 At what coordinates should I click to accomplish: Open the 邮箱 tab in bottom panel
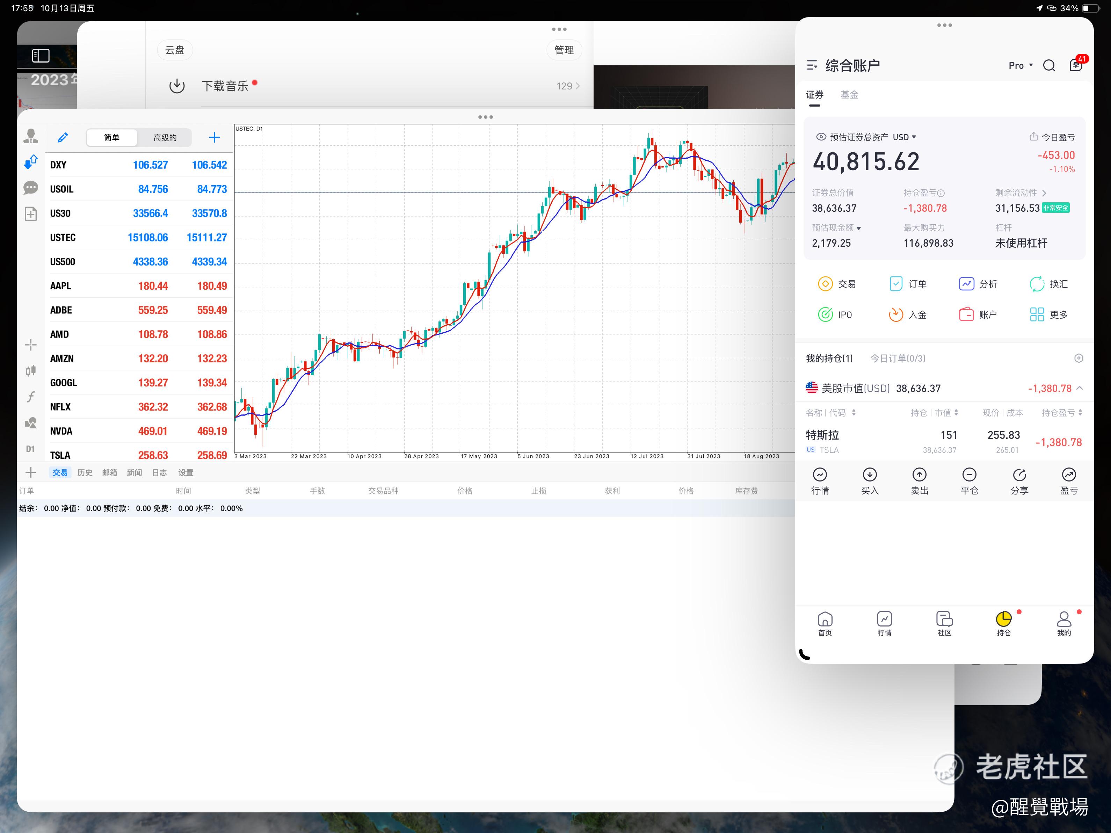point(109,472)
